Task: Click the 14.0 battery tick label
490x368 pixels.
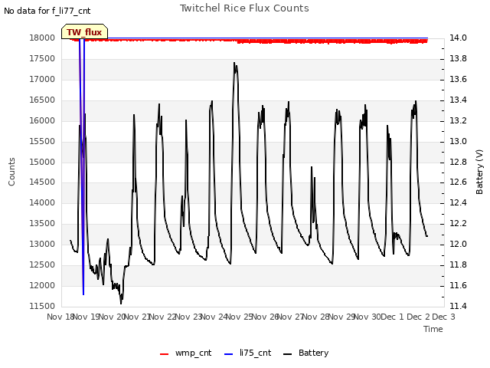Action: coord(458,38)
